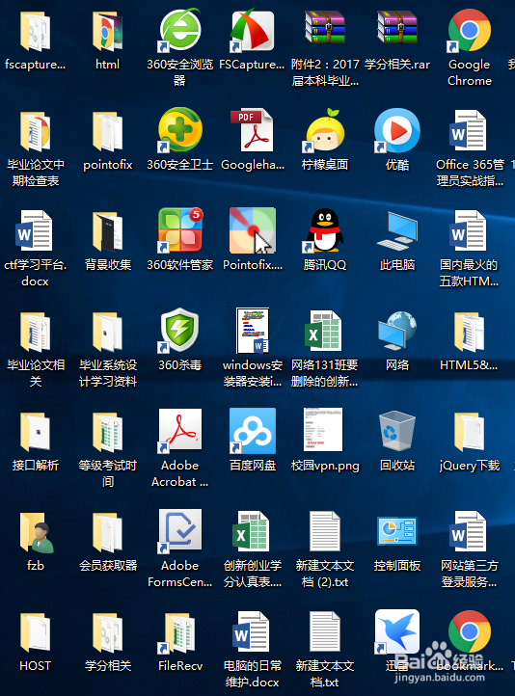Open FileRecv folder shortcut
This screenshot has width=515, height=696.
[177, 633]
